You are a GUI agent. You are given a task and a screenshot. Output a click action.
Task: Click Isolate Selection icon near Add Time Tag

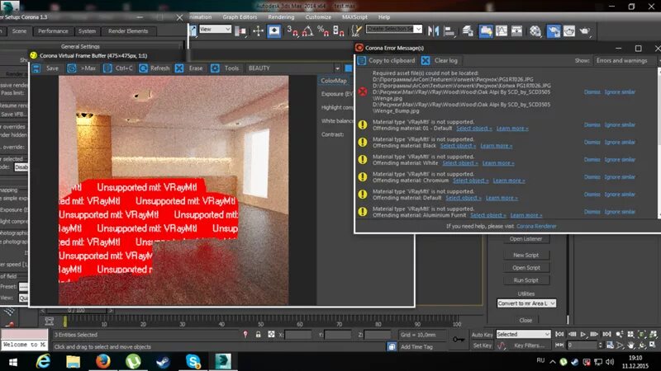(x=392, y=346)
